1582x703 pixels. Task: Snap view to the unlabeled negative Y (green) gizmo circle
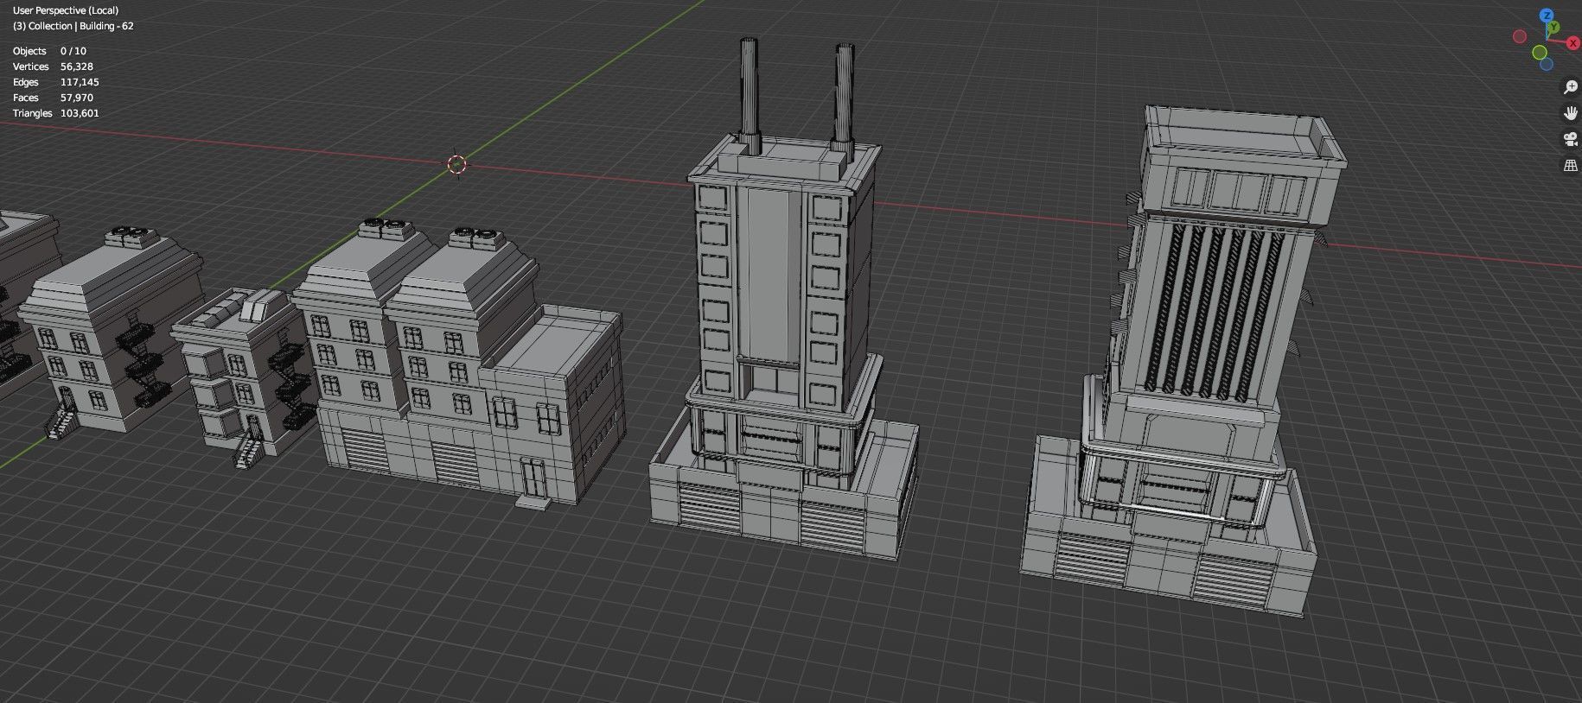[x=1540, y=53]
